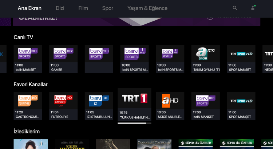Open TRT Spor HD in Favori Kanallar
Image resolution: width=273 pixels, height=149 pixels.
[x=241, y=106]
